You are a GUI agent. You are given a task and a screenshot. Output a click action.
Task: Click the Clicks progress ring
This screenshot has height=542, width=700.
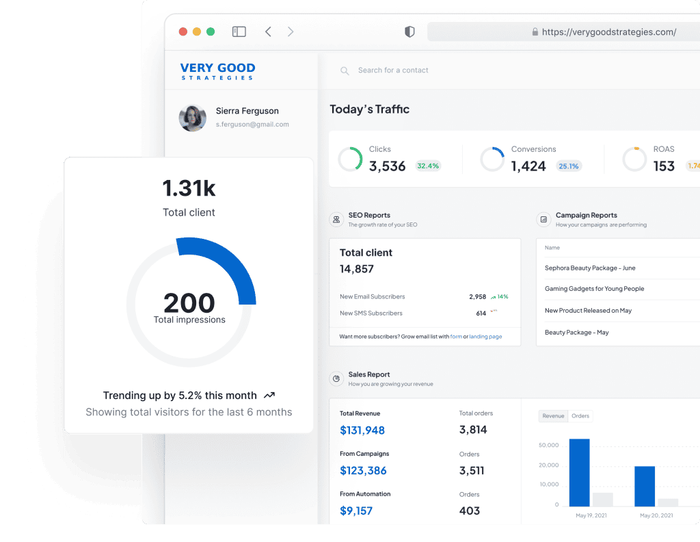point(350,159)
